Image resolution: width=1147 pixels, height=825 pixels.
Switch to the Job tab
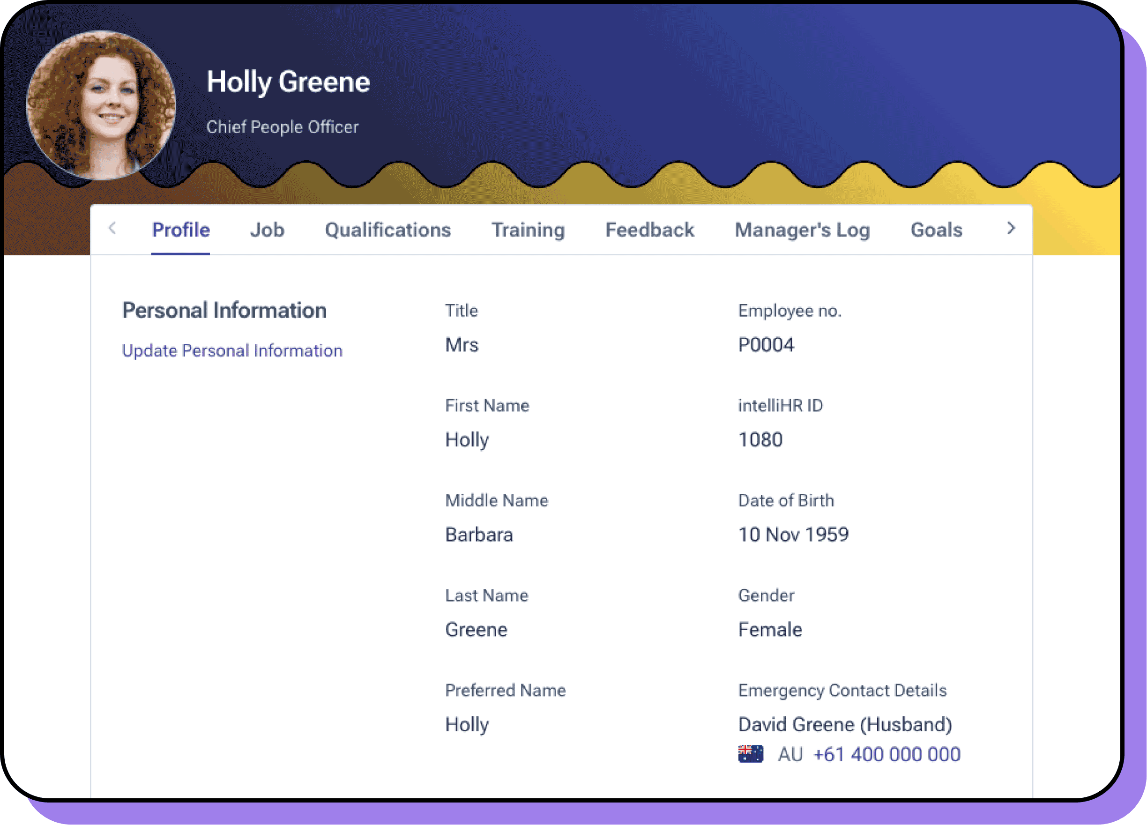267,230
